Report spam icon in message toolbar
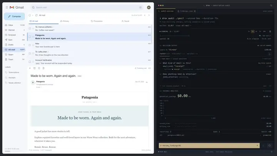 pyautogui.click(x=39, y=68)
